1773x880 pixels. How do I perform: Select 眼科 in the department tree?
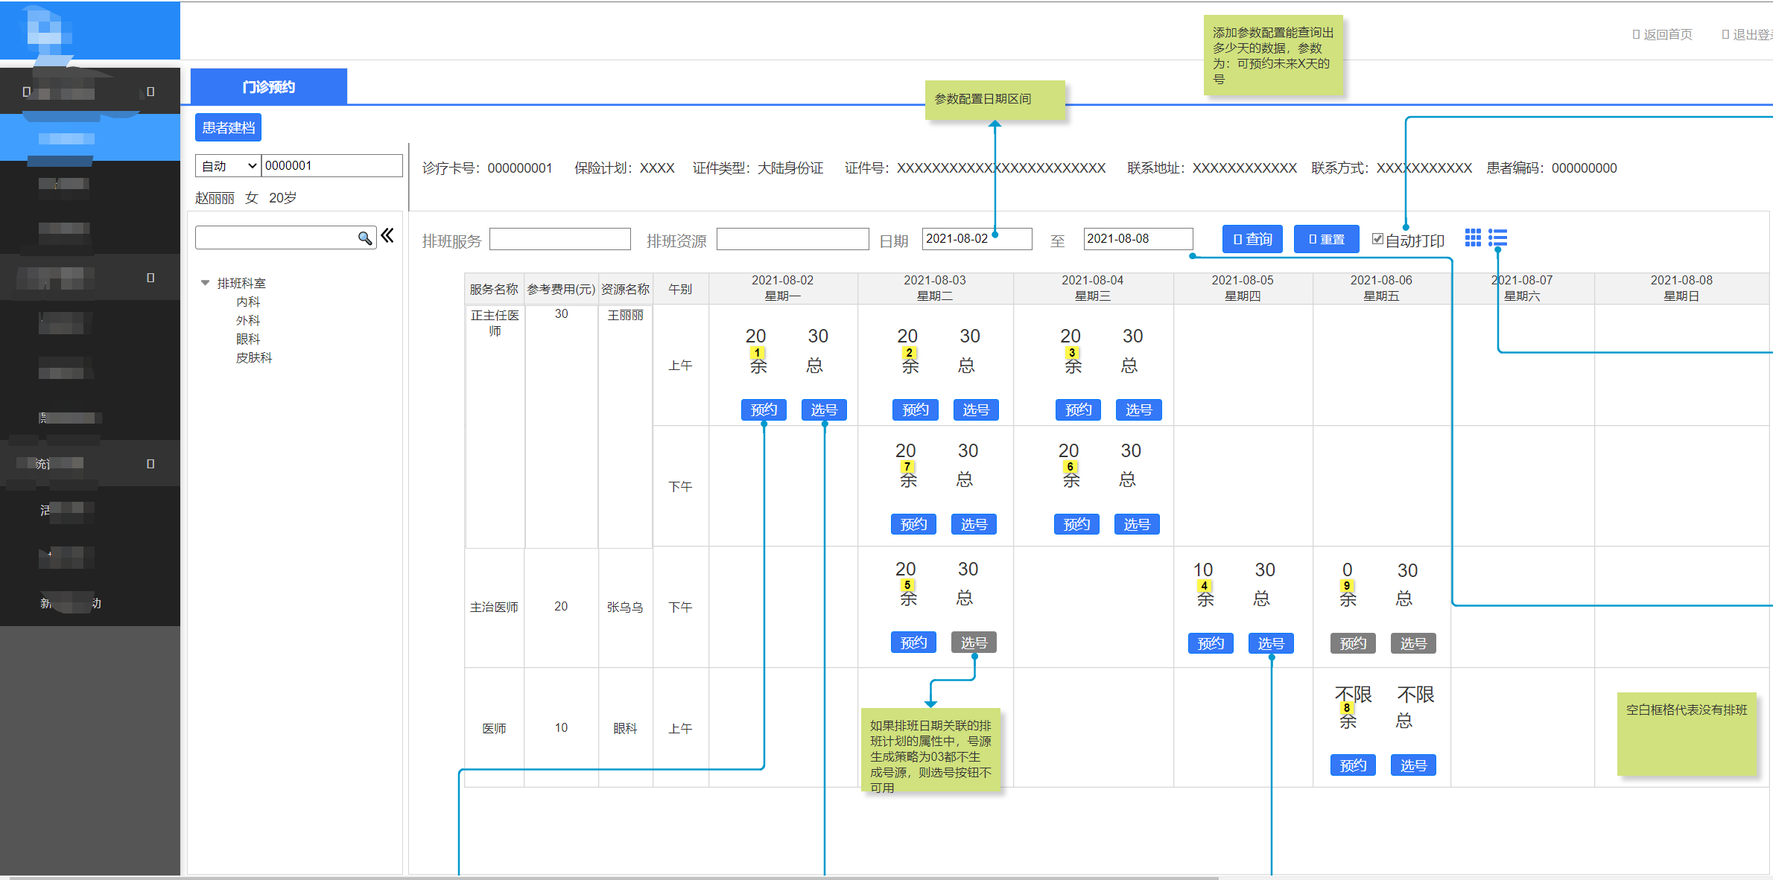(248, 339)
